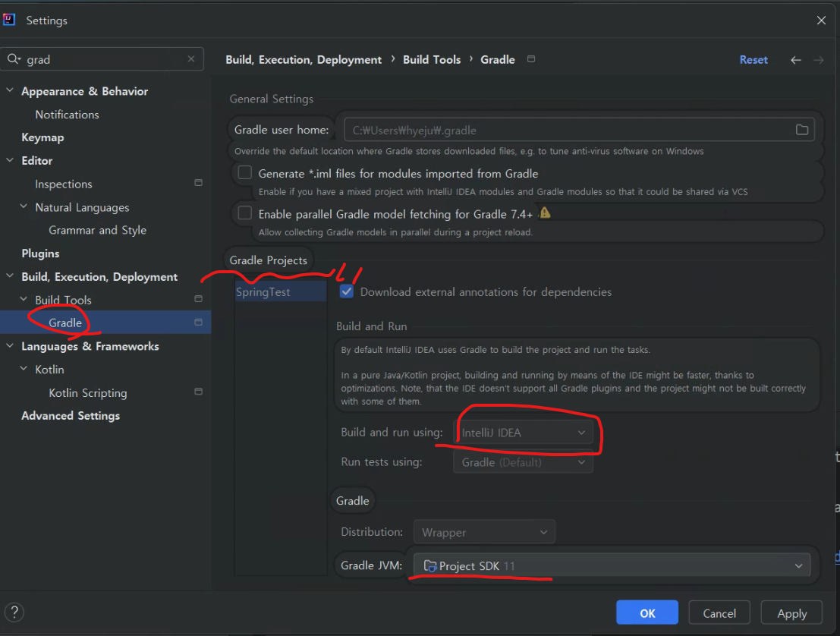Viewport: 840px width, 636px height.
Task: Click project-level icon on Kotlin Scripting row
Action: pos(198,392)
